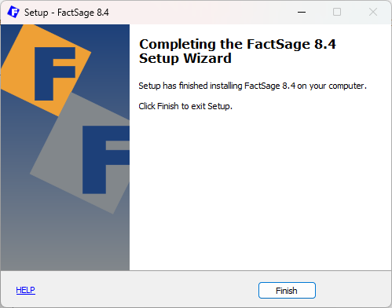This screenshot has height=308, width=392.
Task: Click the grayed-out maximize button
Action: click(x=337, y=12)
